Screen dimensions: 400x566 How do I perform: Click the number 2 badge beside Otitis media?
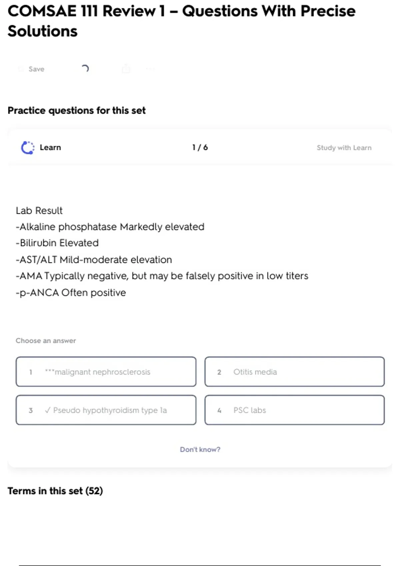[x=219, y=372]
